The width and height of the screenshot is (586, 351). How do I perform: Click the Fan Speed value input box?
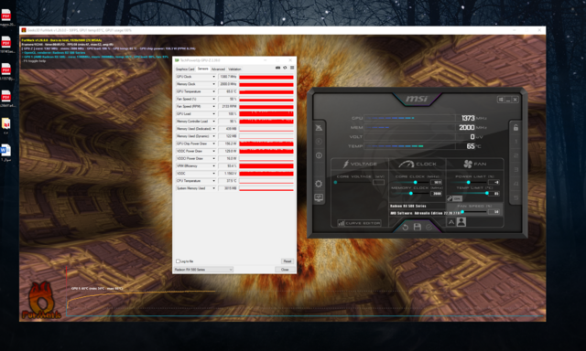(494, 212)
